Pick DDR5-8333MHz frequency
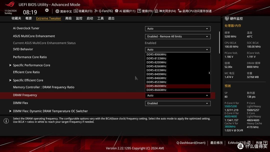270x152 pixels. point(178,70)
